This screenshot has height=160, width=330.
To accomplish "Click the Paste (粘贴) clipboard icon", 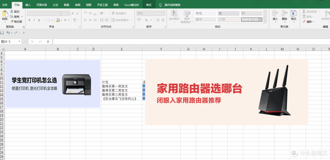I will point(5,13).
